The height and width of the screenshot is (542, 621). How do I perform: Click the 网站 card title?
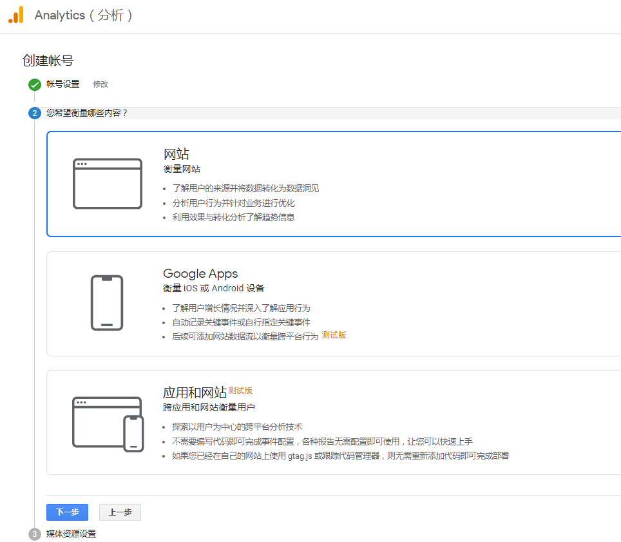pyautogui.click(x=177, y=154)
